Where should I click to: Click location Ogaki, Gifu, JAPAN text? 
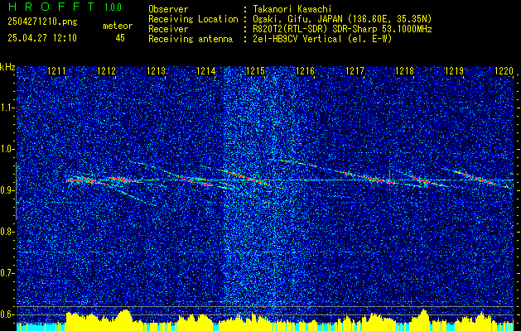click(340, 19)
